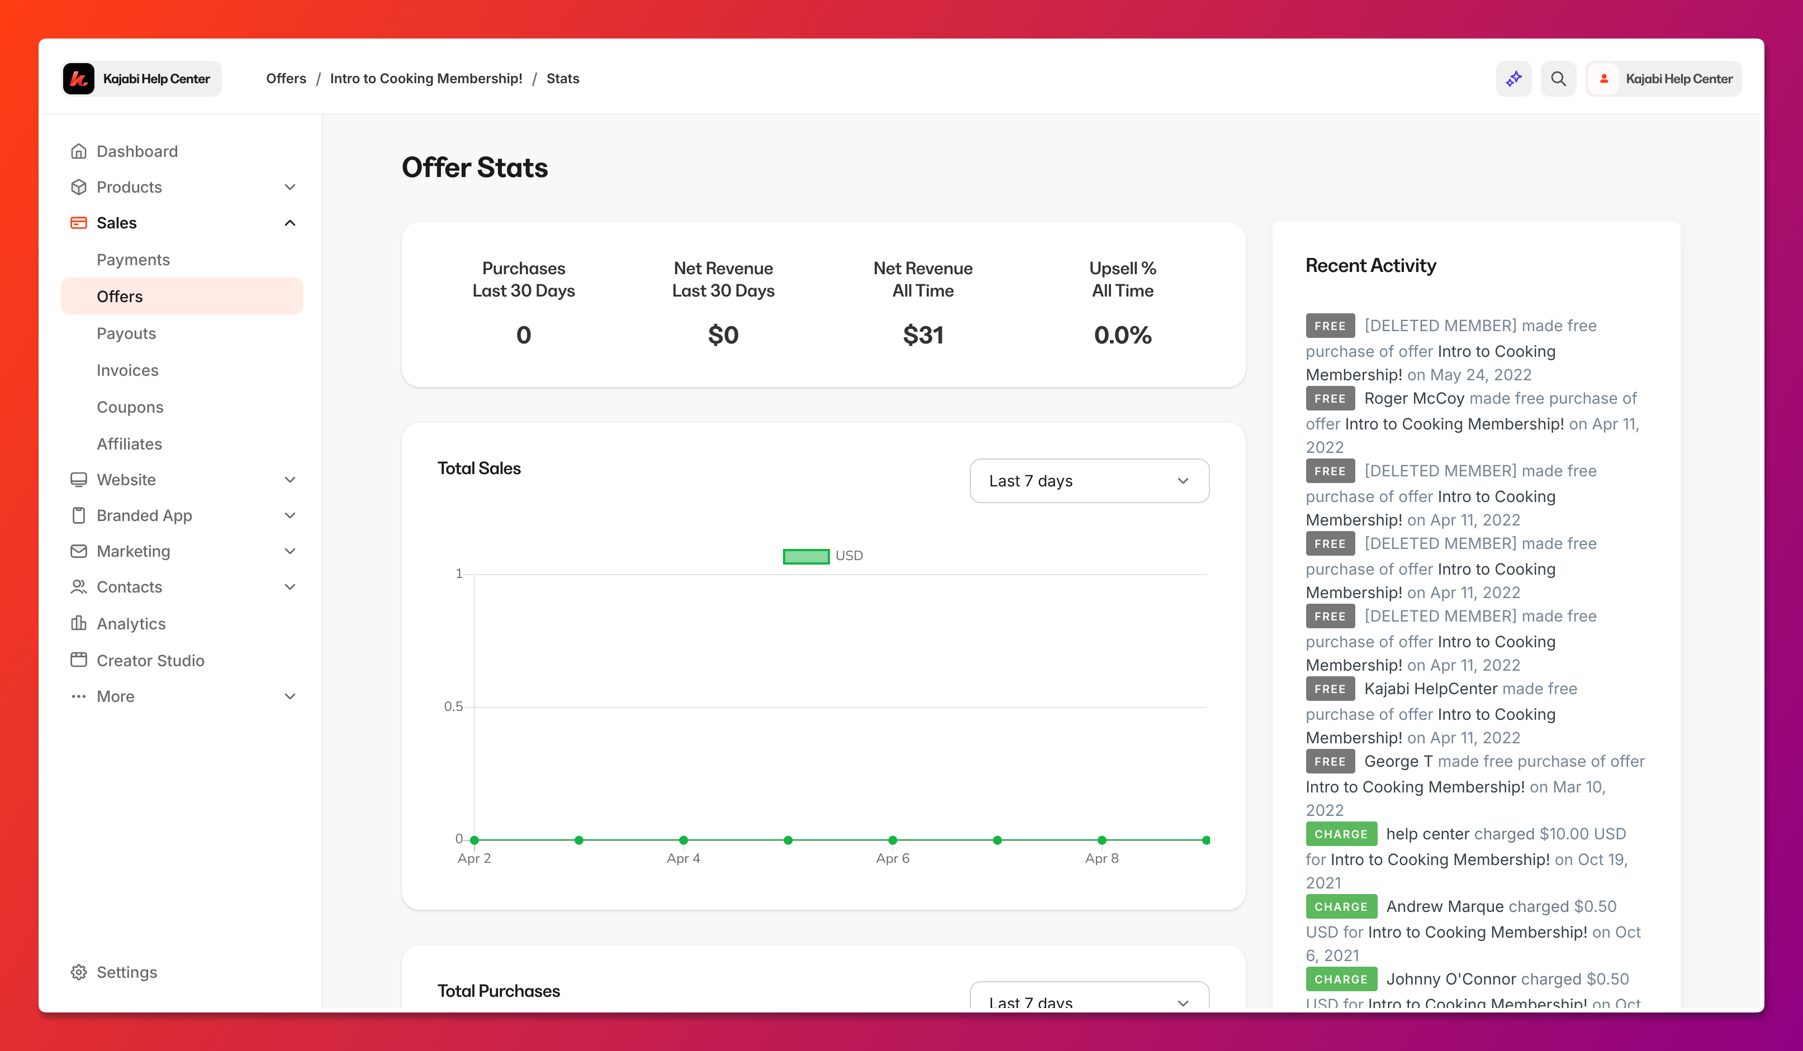The width and height of the screenshot is (1803, 1051).
Task: Click the Products cube icon
Action: point(79,187)
